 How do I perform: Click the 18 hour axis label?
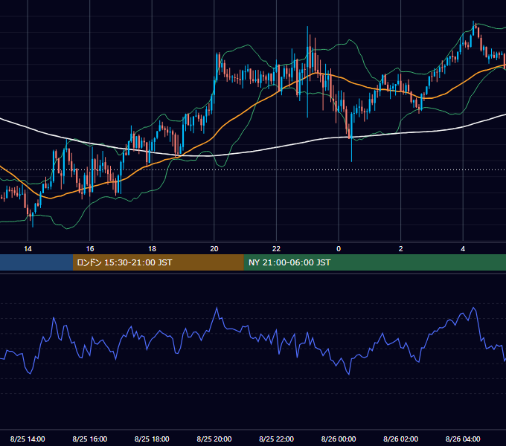152,248
